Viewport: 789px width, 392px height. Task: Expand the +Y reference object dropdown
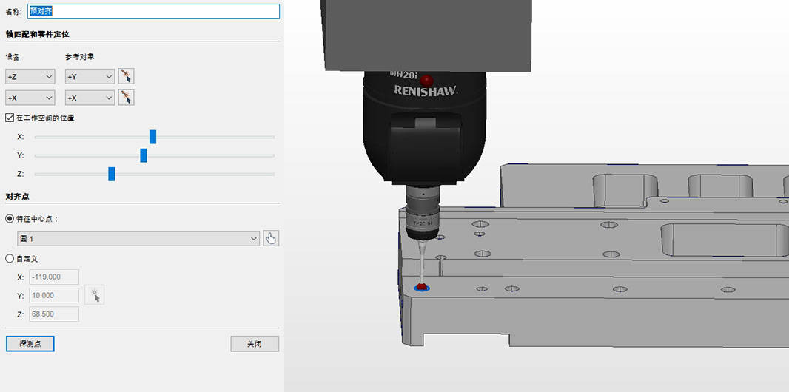pyautogui.click(x=90, y=77)
